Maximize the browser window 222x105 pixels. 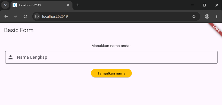point(204,5)
